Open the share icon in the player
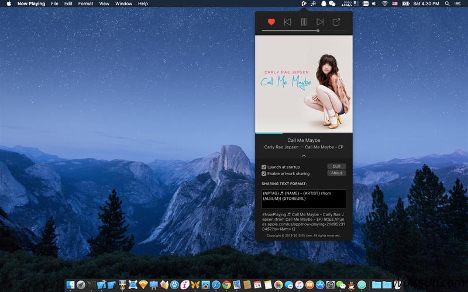 336,22
